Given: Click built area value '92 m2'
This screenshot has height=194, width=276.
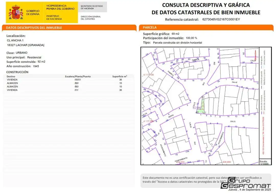Looking at the screenshot, I should click(x=41, y=62).
